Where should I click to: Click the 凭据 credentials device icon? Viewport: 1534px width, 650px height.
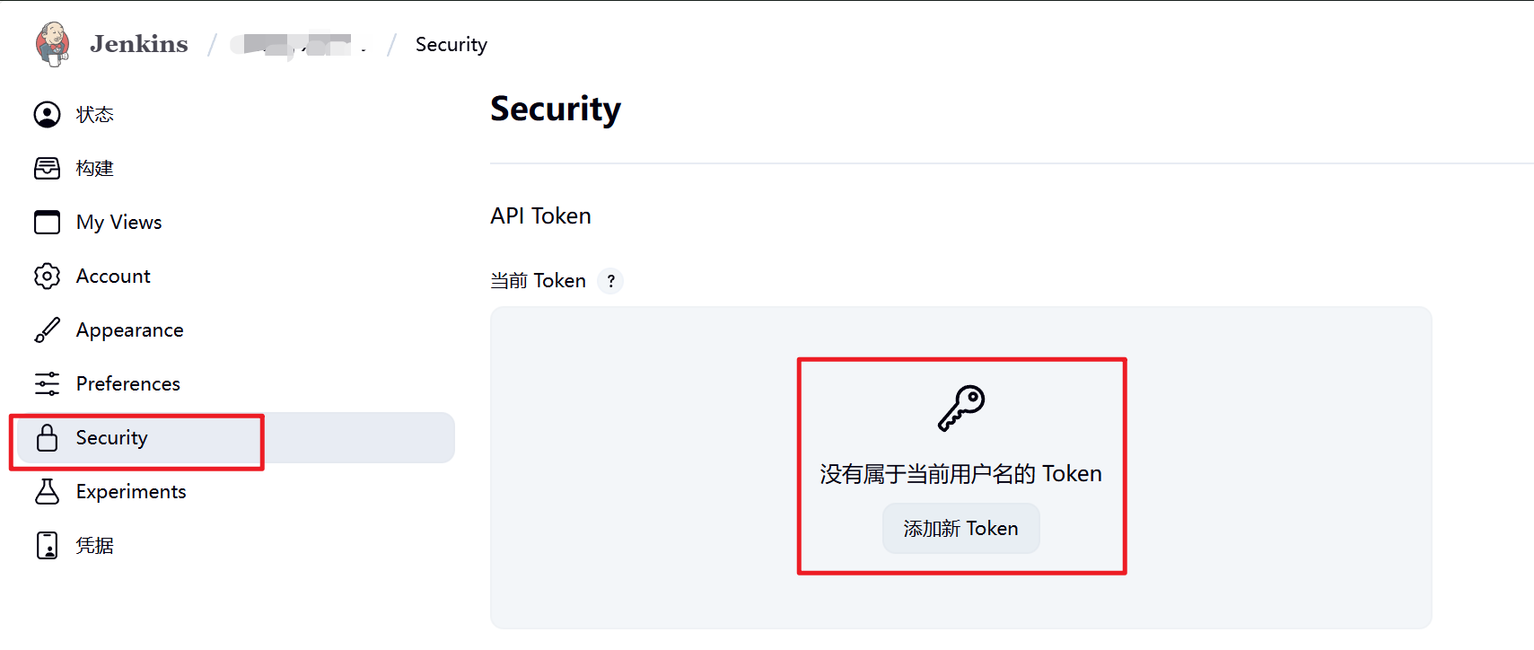click(x=47, y=546)
